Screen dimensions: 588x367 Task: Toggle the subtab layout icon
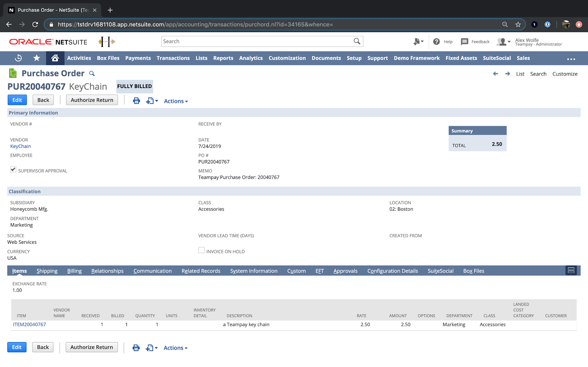pos(571,270)
